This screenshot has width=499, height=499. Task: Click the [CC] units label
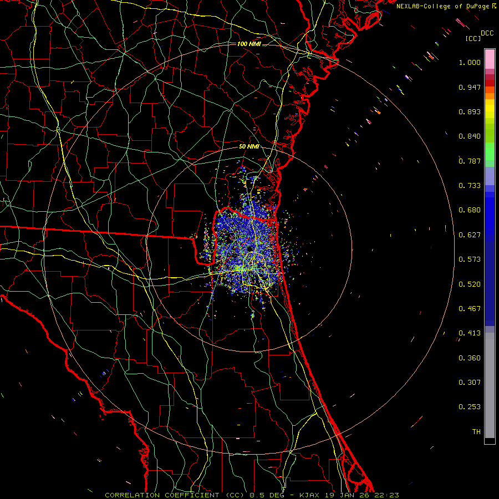click(473, 38)
